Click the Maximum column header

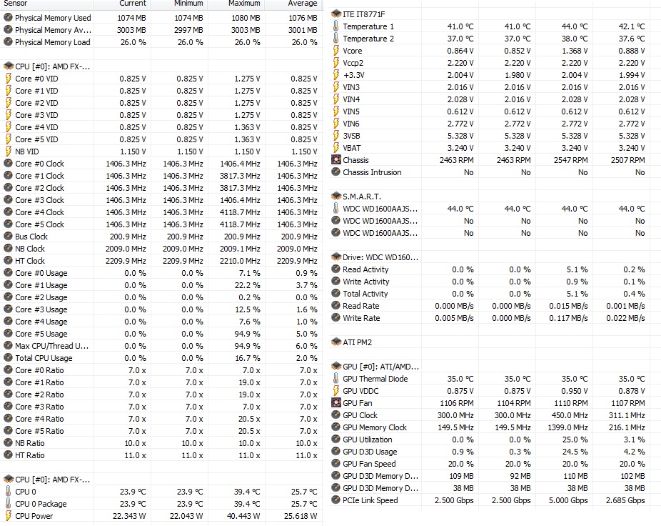pos(244,4)
